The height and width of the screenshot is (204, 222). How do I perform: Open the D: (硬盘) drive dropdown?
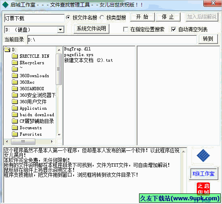point(61,30)
